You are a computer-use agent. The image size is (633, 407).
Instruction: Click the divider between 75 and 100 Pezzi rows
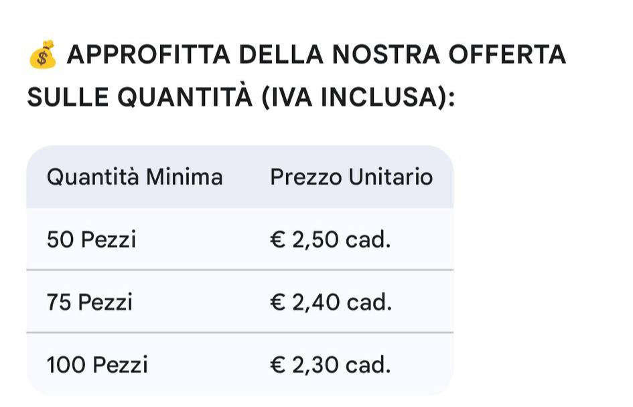click(240, 333)
